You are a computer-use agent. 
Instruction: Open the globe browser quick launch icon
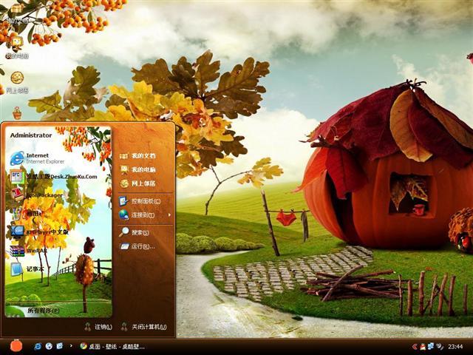click(49, 346)
